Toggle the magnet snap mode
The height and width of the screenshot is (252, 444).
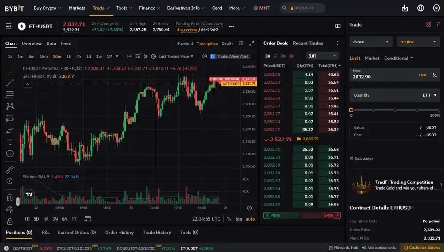tap(10, 197)
